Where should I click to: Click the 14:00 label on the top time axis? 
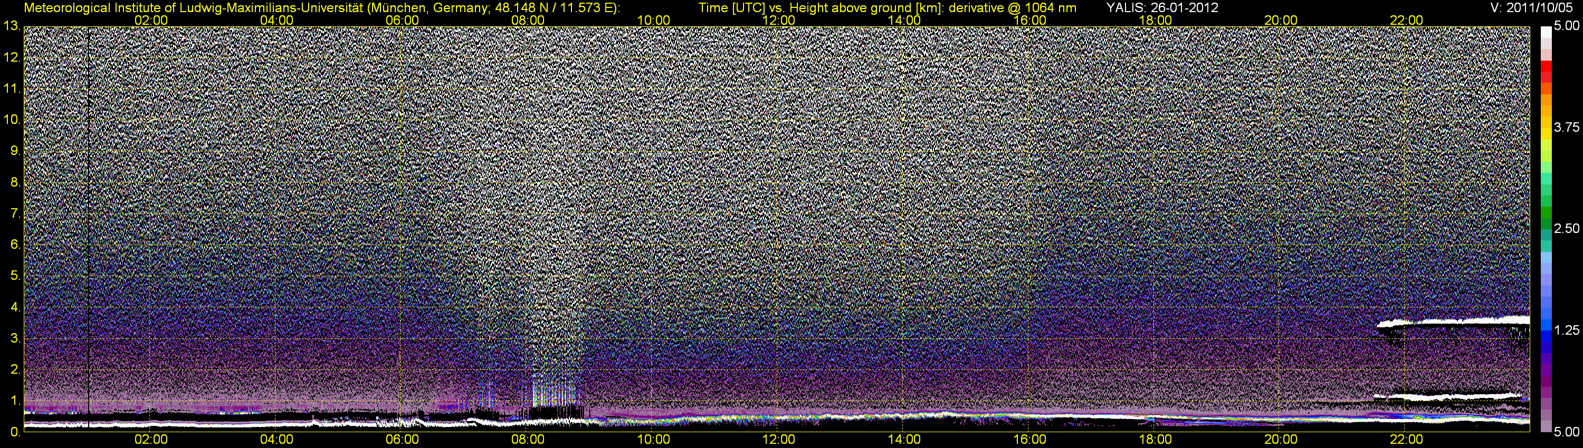pyautogui.click(x=904, y=20)
